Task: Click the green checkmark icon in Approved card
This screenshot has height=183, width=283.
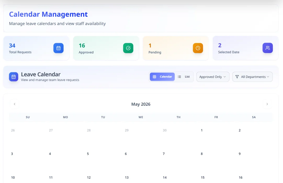Action: click(x=128, y=48)
